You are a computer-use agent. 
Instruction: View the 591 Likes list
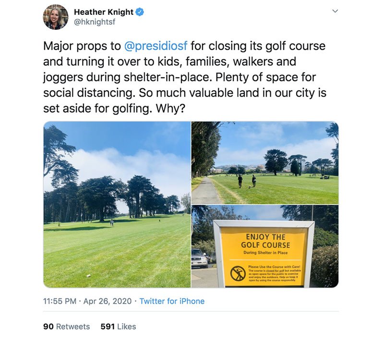click(118, 327)
